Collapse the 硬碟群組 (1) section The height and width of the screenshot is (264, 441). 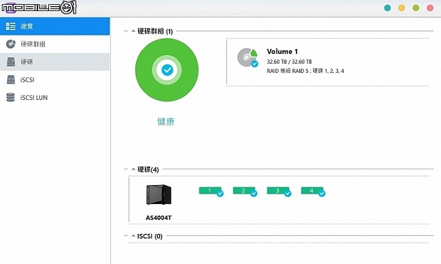pos(133,31)
